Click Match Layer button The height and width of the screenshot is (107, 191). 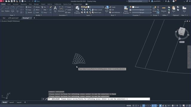(x=97, y=12)
